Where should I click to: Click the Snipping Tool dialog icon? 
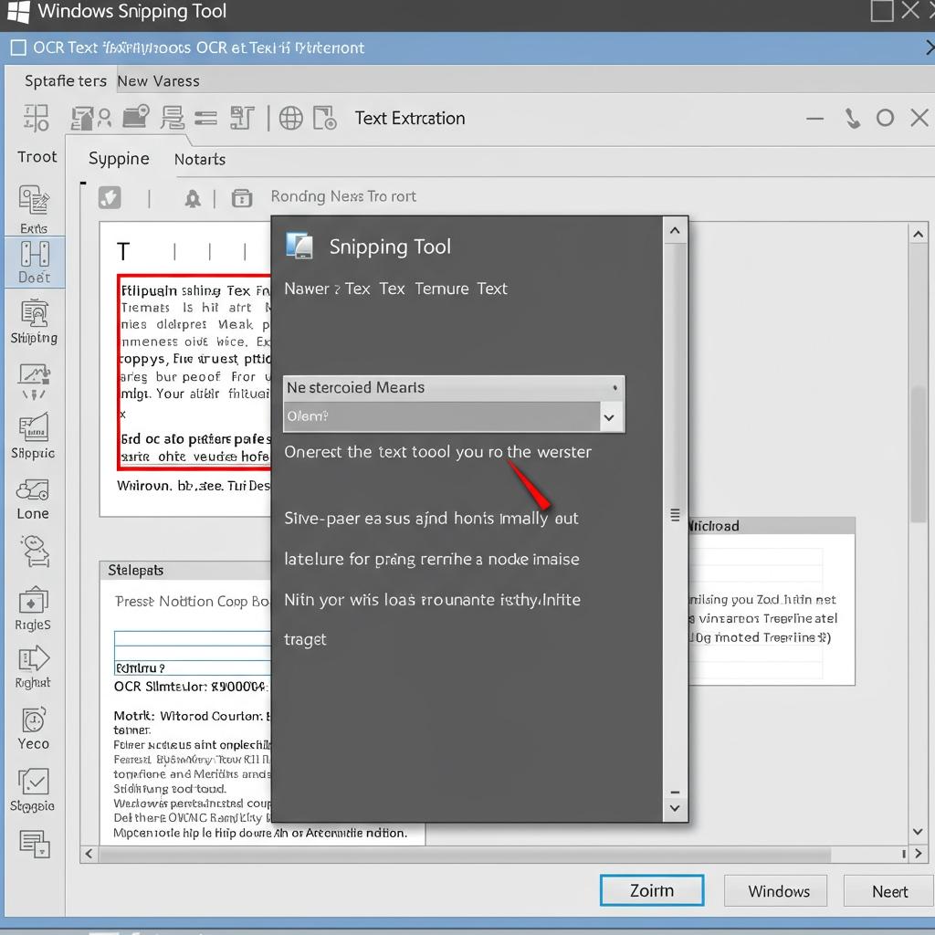[x=299, y=246]
